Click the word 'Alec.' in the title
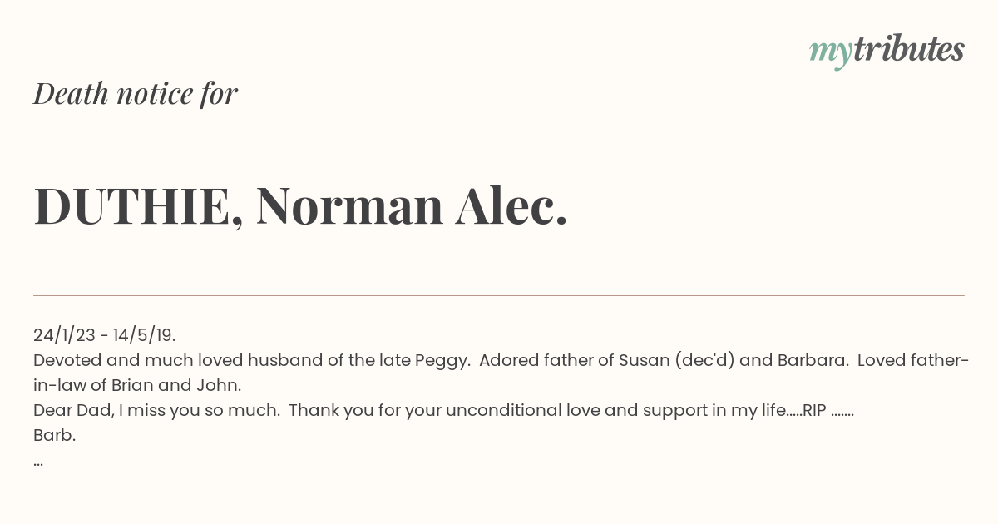998x524 pixels. (x=511, y=205)
